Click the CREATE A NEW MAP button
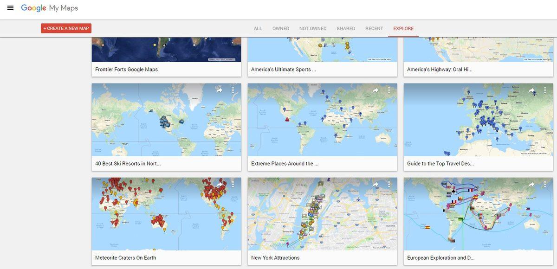The image size is (557, 269). [x=65, y=28]
